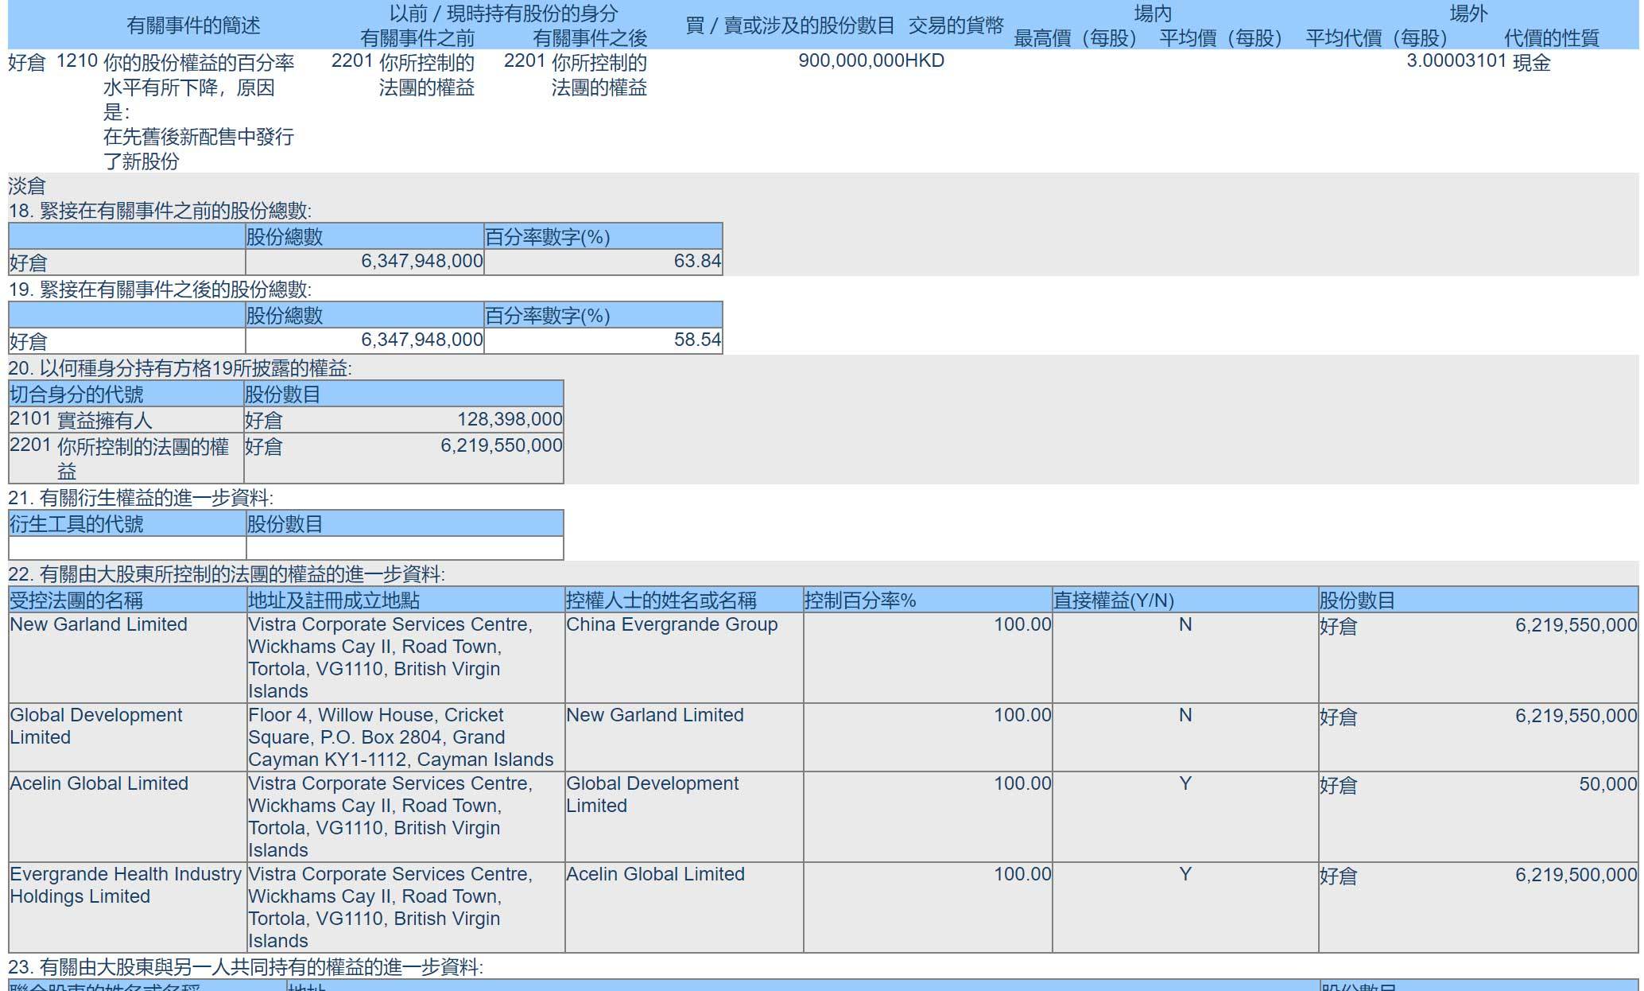
Task: Click section 18 heading about total shares before
Action: click(x=160, y=211)
